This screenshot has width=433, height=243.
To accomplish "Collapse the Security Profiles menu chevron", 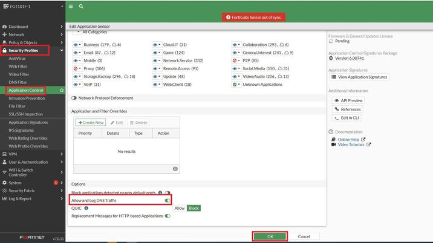I will [62, 51].
